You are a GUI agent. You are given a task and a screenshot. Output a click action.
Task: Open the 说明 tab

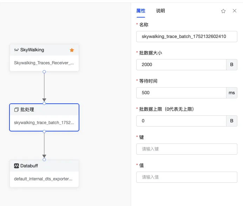pos(160,11)
